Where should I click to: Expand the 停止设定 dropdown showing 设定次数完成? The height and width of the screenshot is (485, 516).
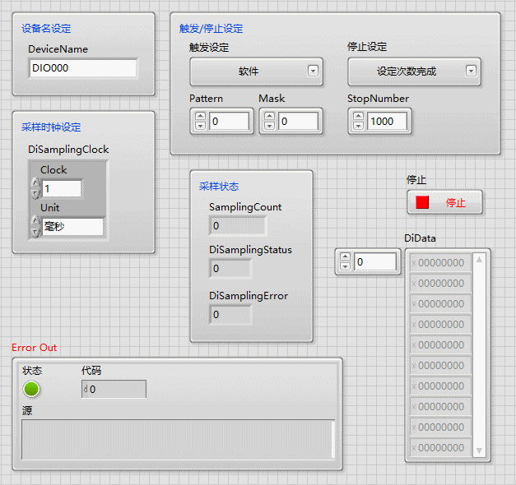pos(413,72)
